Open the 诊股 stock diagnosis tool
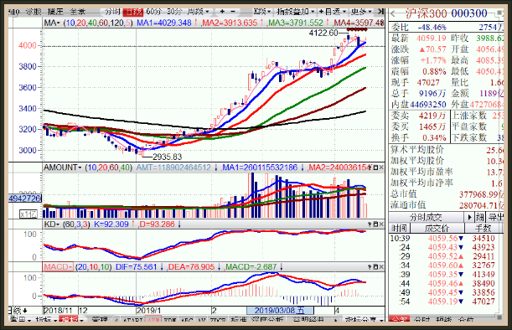 point(34,12)
